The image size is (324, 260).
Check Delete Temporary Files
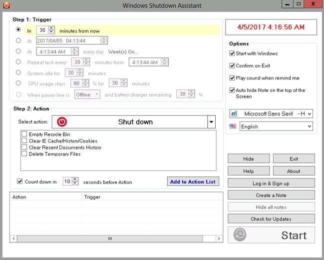pos(24,153)
